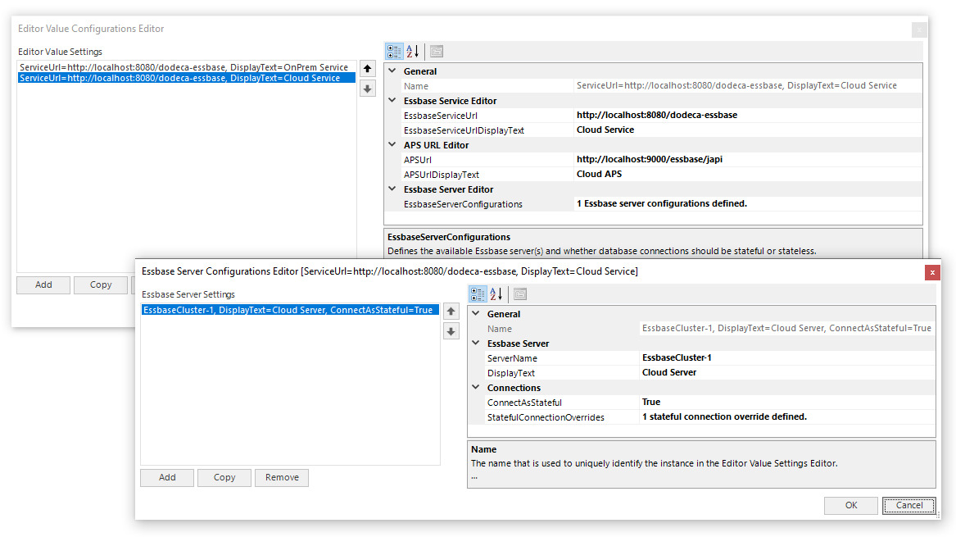Click Cancel in Essbase Server Configurations Editor
Image resolution: width=956 pixels, height=537 pixels.
tap(909, 505)
